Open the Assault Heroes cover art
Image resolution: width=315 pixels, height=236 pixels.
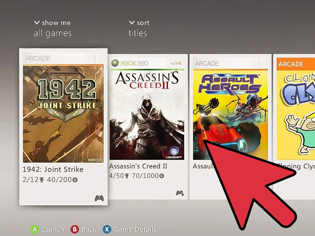click(x=230, y=114)
